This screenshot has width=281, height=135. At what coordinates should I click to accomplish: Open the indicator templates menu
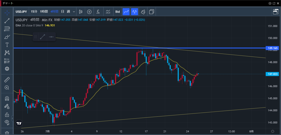coord(108,12)
